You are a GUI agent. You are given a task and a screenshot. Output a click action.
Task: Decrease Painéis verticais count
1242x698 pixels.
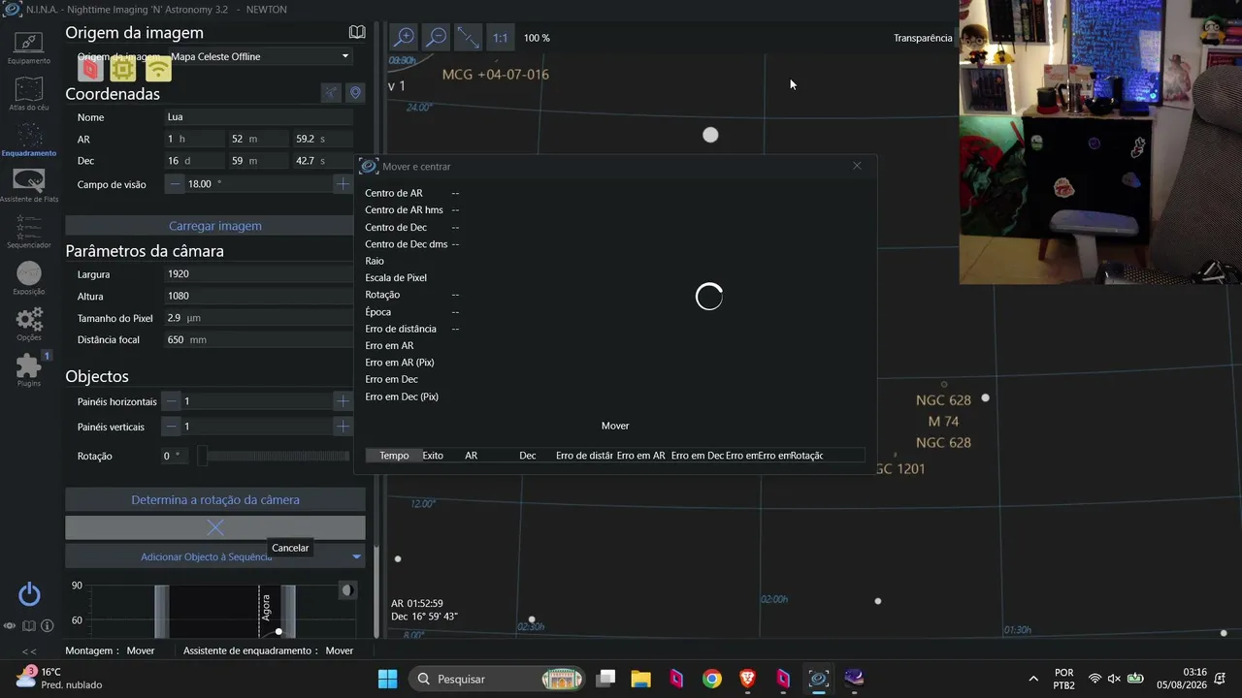172,427
